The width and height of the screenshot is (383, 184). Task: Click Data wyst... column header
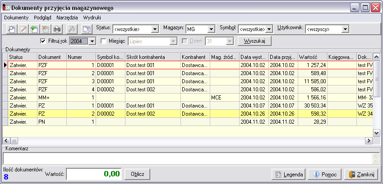[x=254, y=57]
